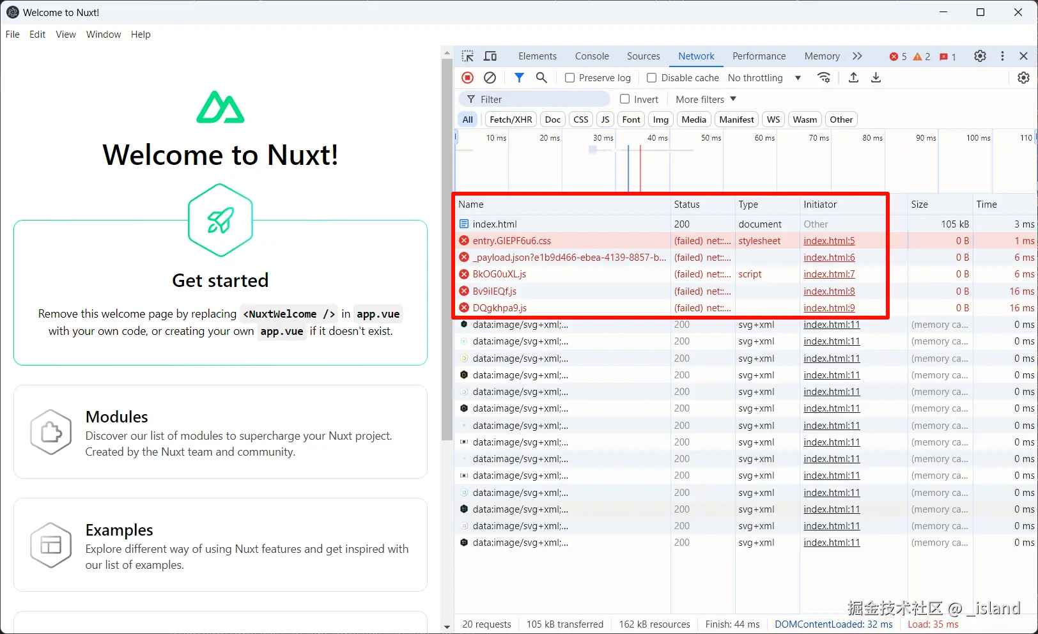Image resolution: width=1038 pixels, height=634 pixels.
Task: Open the index.html:9 initiator link
Action: (x=829, y=308)
